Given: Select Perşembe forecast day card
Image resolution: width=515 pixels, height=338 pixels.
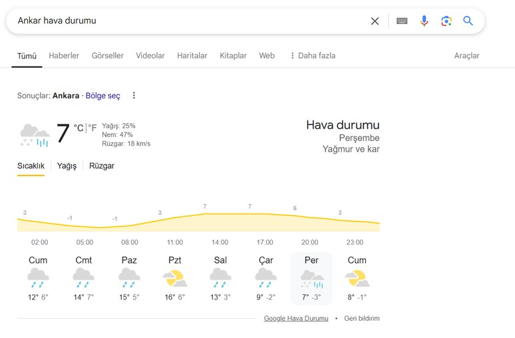Looking at the screenshot, I should point(311,278).
